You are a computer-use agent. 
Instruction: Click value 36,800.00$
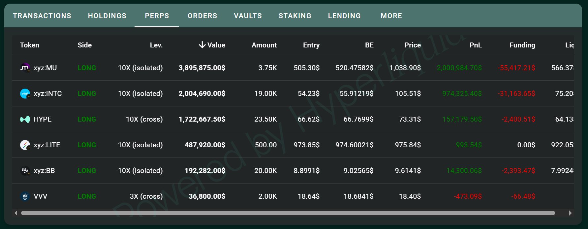tap(207, 196)
